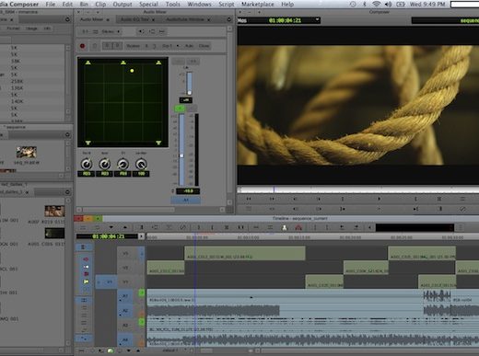Click the down arrow in timeline toolbar

[x=111, y=227]
